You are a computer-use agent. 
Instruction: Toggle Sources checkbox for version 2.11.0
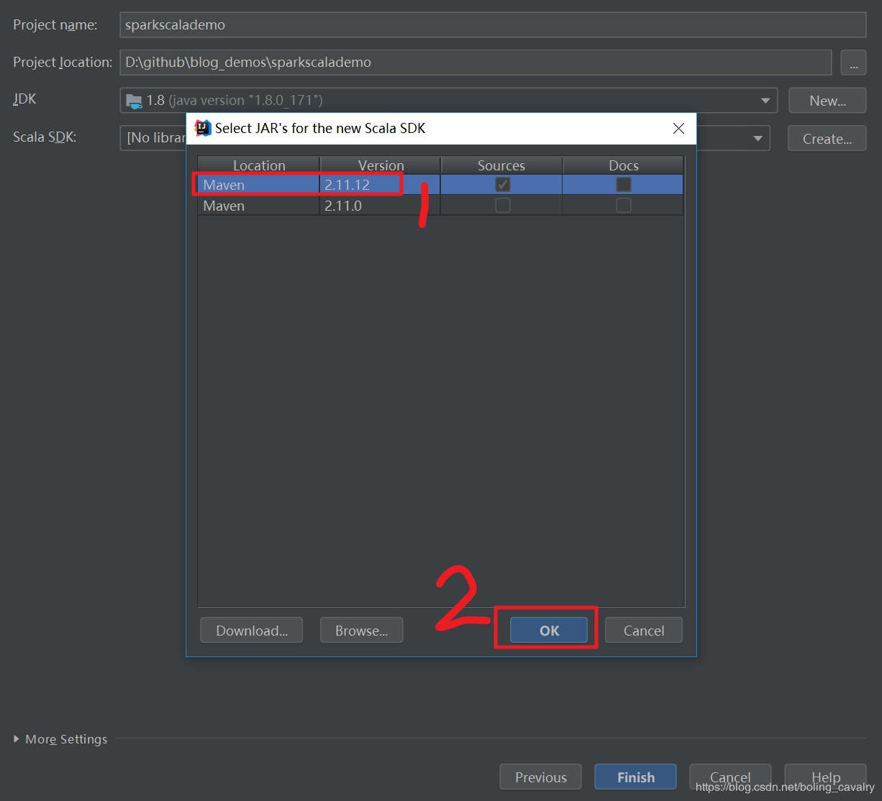(x=503, y=206)
